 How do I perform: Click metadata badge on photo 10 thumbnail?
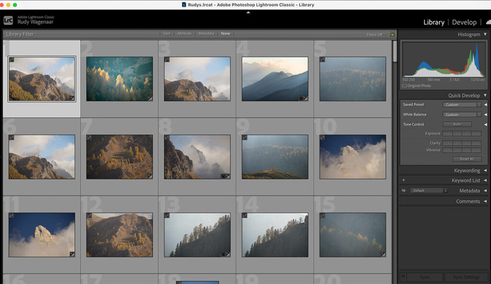[x=323, y=137]
